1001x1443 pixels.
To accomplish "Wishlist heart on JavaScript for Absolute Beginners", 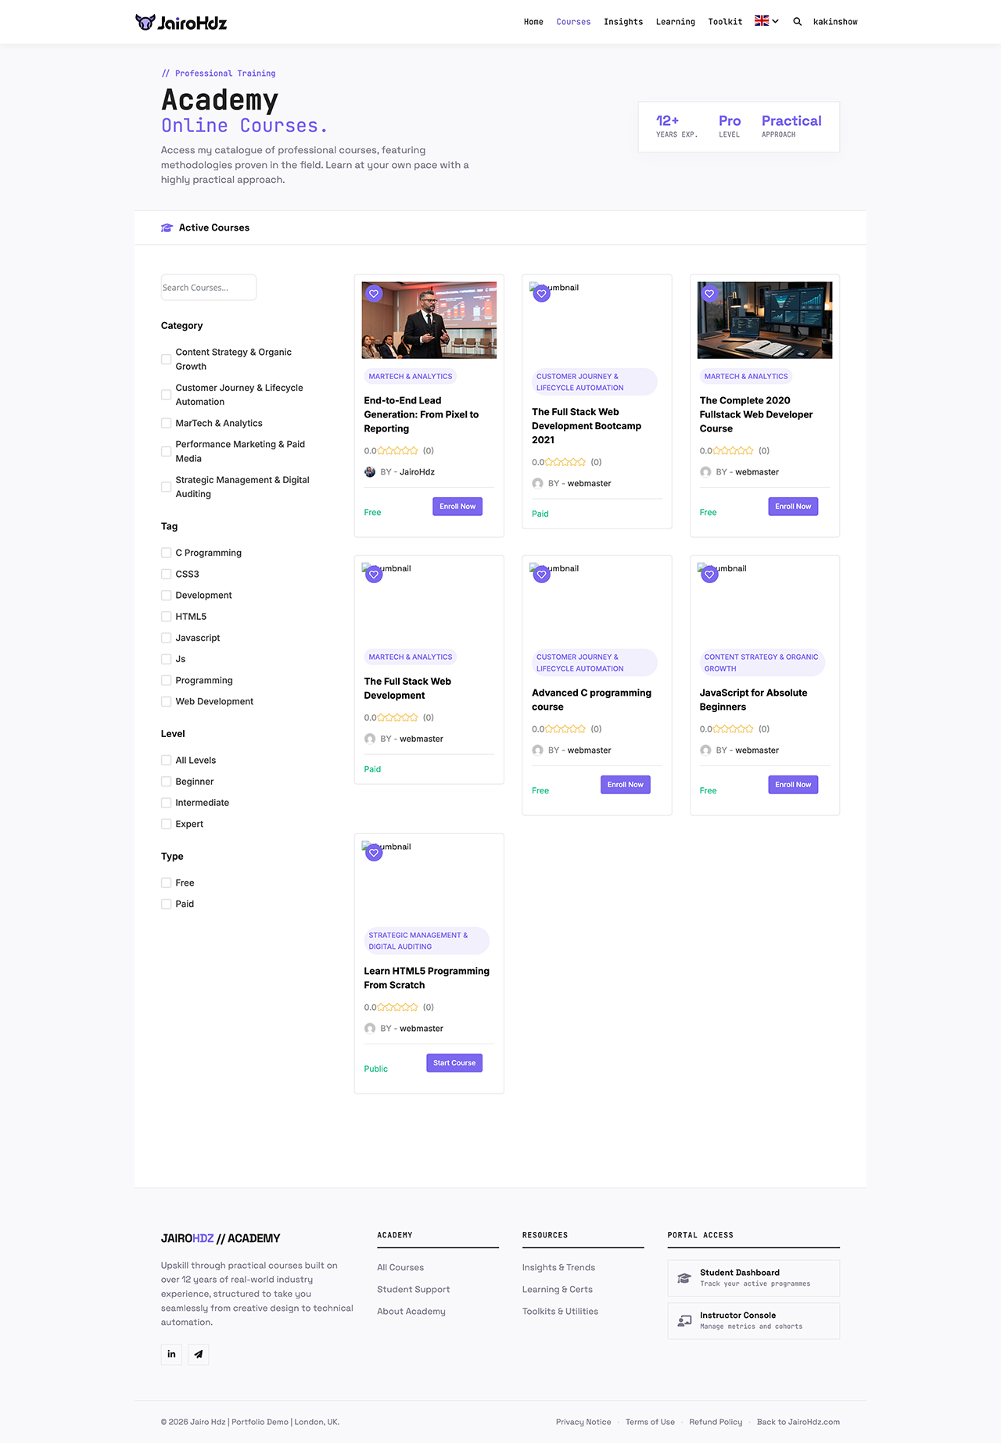I will tap(709, 575).
